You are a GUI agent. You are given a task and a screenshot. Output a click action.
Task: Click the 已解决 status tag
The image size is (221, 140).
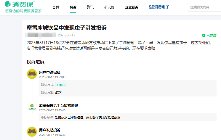[x=61, y=85]
